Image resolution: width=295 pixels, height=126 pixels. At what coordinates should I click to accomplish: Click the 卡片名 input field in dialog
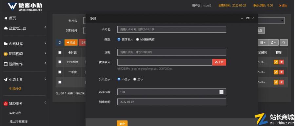pyautogui.click(x=171, y=29)
